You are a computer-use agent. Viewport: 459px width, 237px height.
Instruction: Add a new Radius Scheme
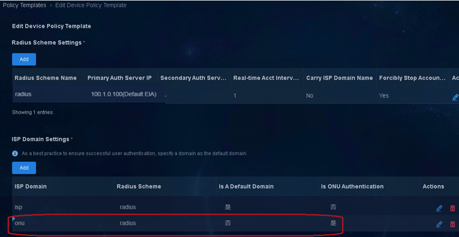coord(24,59)
